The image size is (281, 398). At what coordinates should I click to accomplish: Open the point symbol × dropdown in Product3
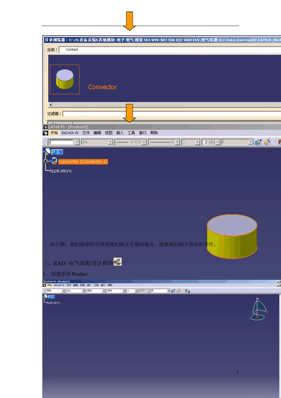click(198, 142)
